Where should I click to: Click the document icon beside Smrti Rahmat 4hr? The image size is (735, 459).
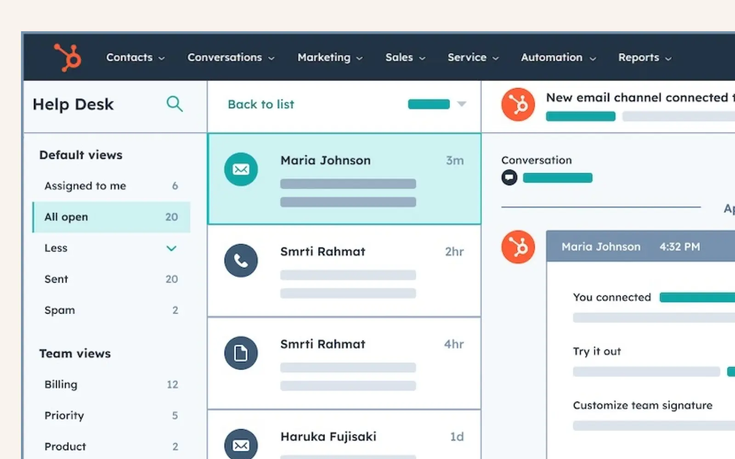(241, 353)
